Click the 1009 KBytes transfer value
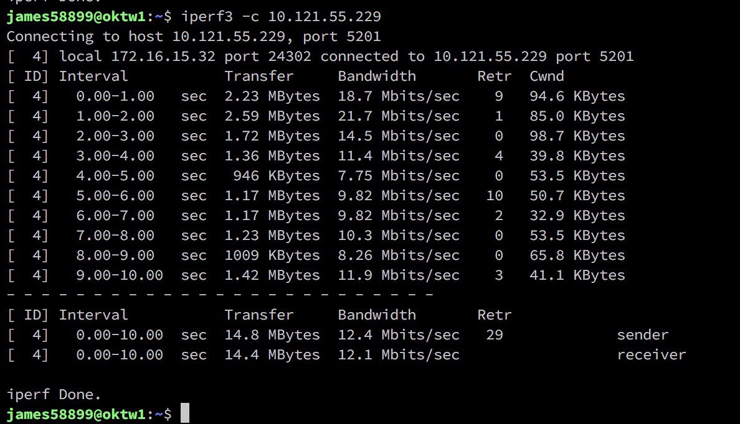The width and height of the screenshot is (740, 424). [x=272, y=256]
